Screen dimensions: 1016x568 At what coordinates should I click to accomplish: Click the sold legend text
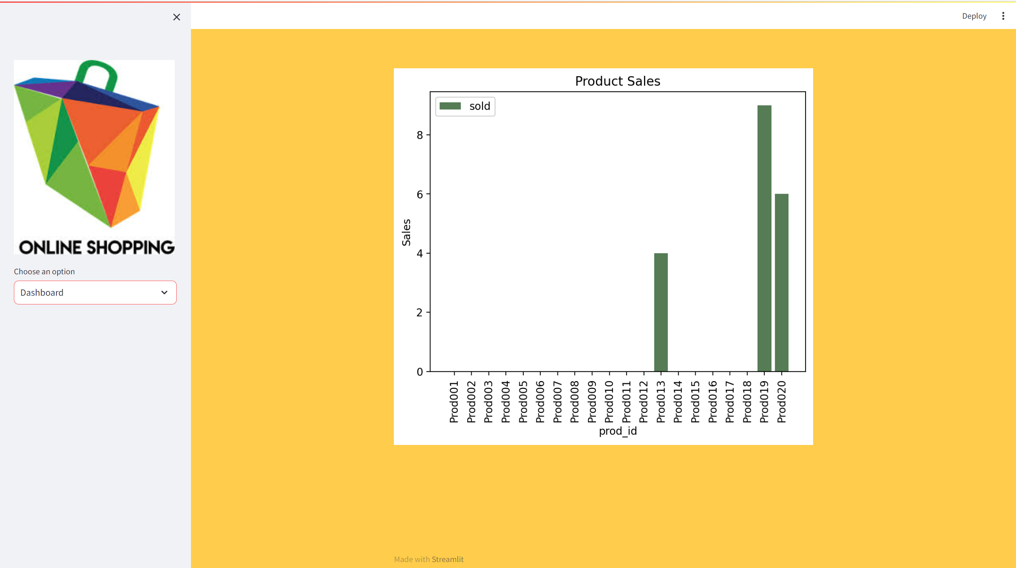(480, 106)
